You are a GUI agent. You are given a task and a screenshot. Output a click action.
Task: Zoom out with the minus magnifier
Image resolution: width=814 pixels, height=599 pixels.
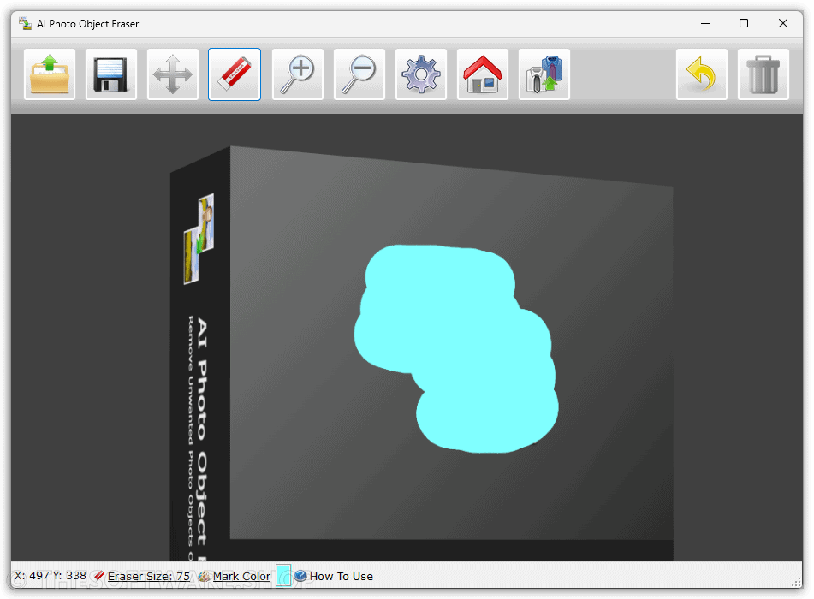(x=359, y=74)
